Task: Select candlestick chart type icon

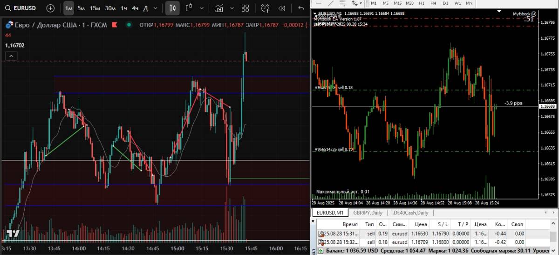Action: click(172, 8)
